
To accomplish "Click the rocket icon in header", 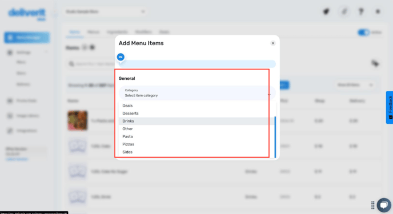I will pos(326,11).
